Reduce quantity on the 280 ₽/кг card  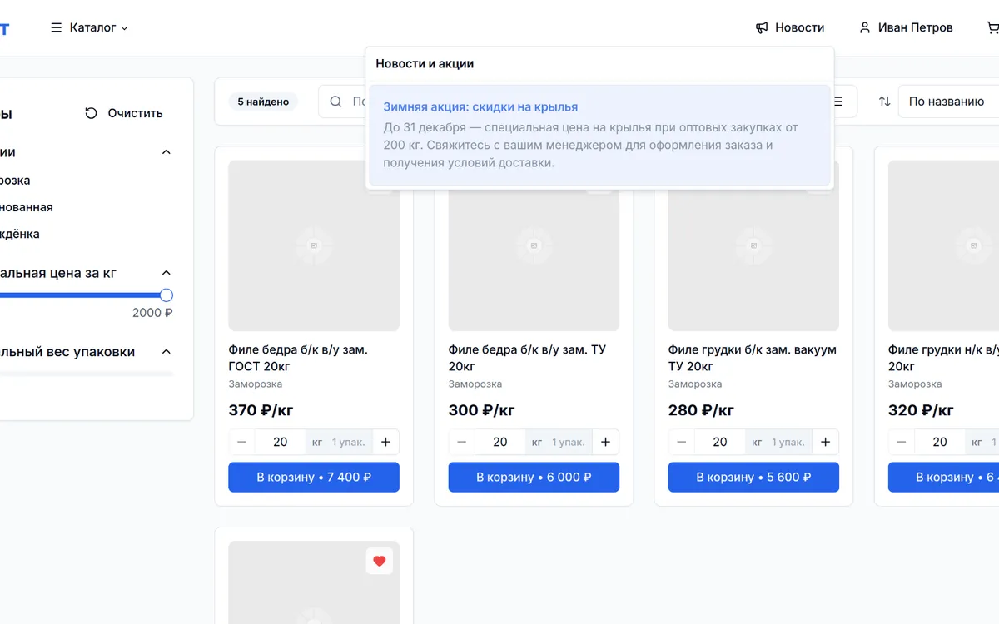click(x=682, y=442)
